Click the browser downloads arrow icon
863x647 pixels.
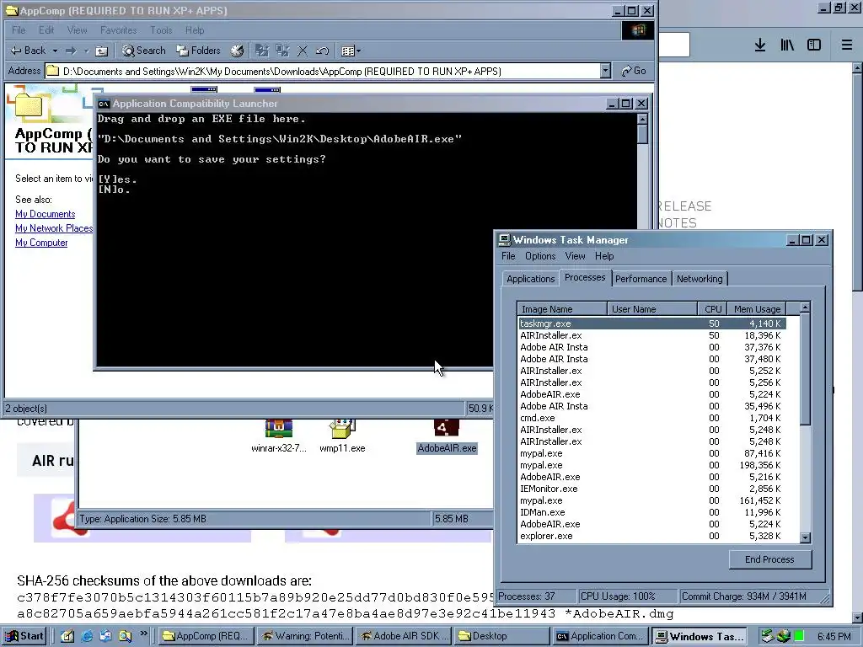(x=760, y=45)
